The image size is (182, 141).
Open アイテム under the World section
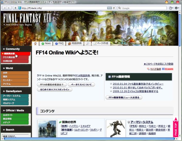pos(15,84)
